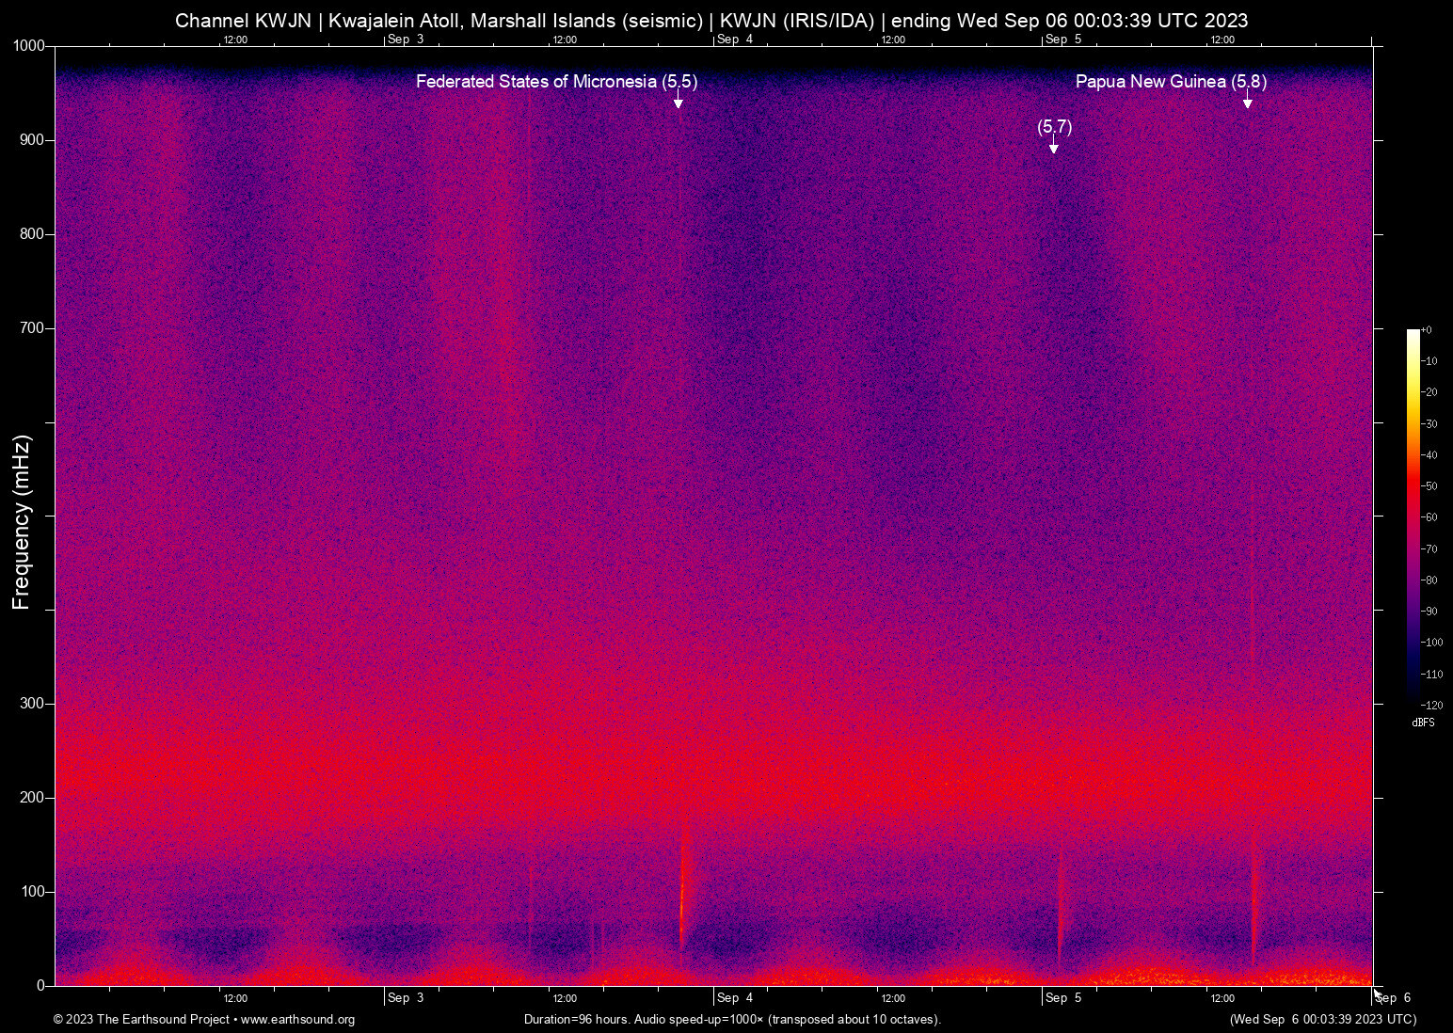Click bottom-axis 12:00 between Sep 3 and Sep 4
This screenshot has width=1453, height=1033.
pyautogui.click(x=565, y=998)
